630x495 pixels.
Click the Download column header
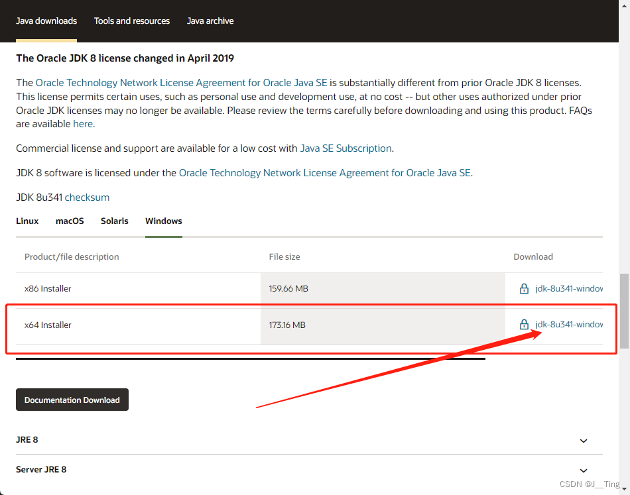(x=533, y=257)
